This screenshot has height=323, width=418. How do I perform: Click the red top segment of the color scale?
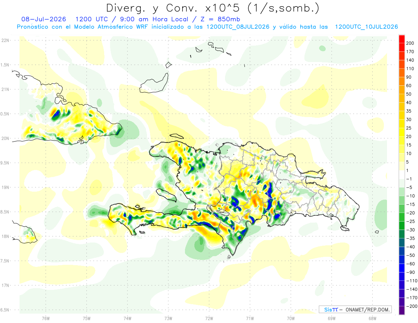(402, 39)
